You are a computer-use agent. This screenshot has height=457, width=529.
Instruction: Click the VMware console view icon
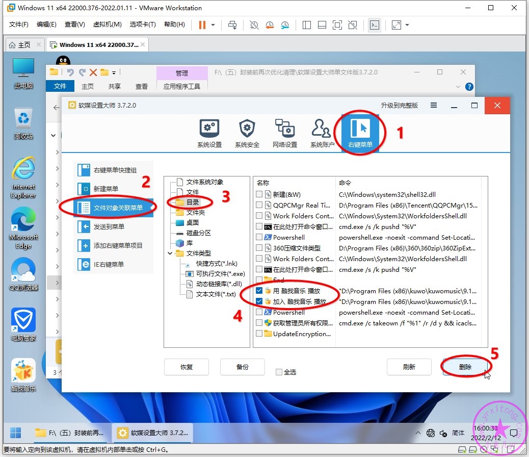point(375,24)
